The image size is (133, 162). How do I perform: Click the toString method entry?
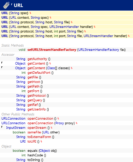[x=34, y=160]
